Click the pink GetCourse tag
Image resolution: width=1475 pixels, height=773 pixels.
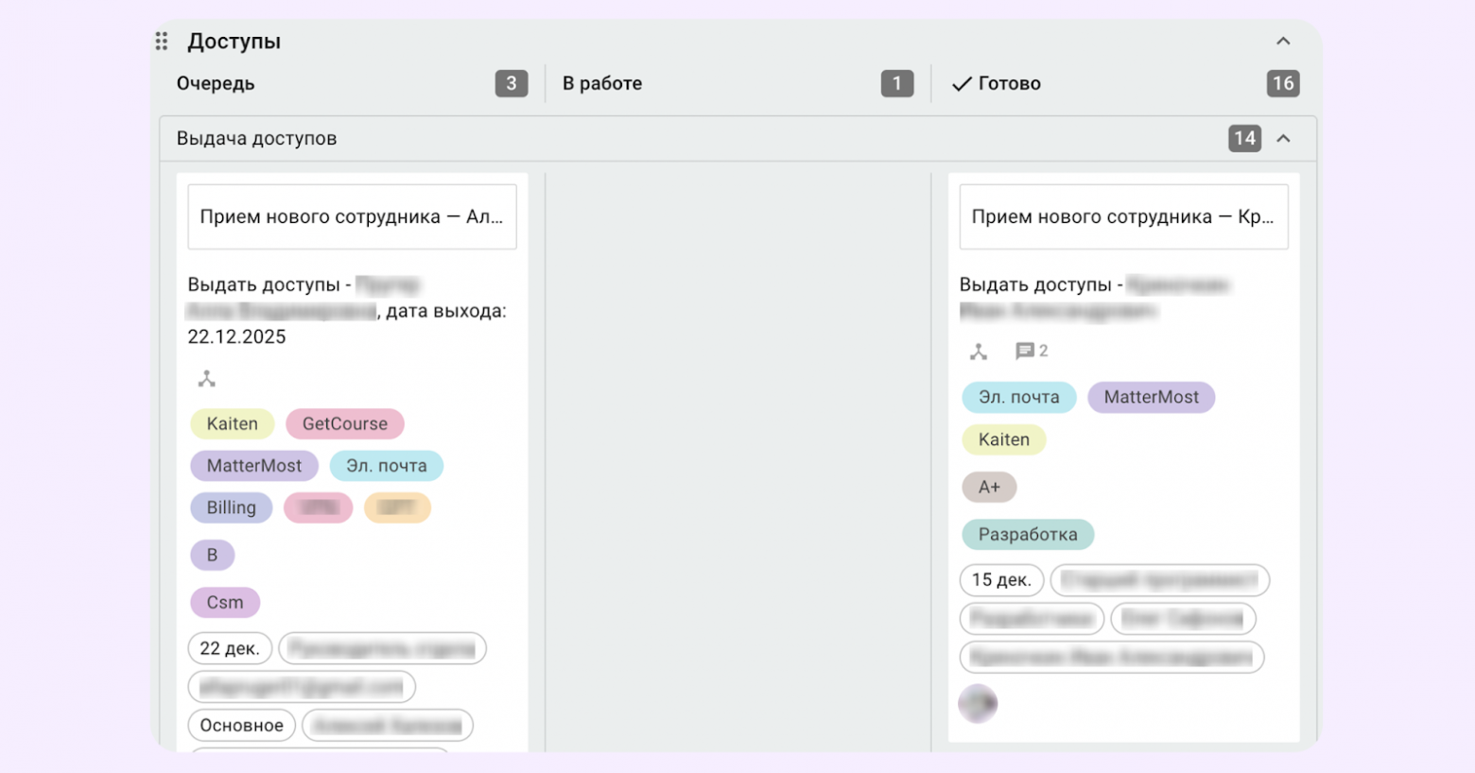pos(344,424)
